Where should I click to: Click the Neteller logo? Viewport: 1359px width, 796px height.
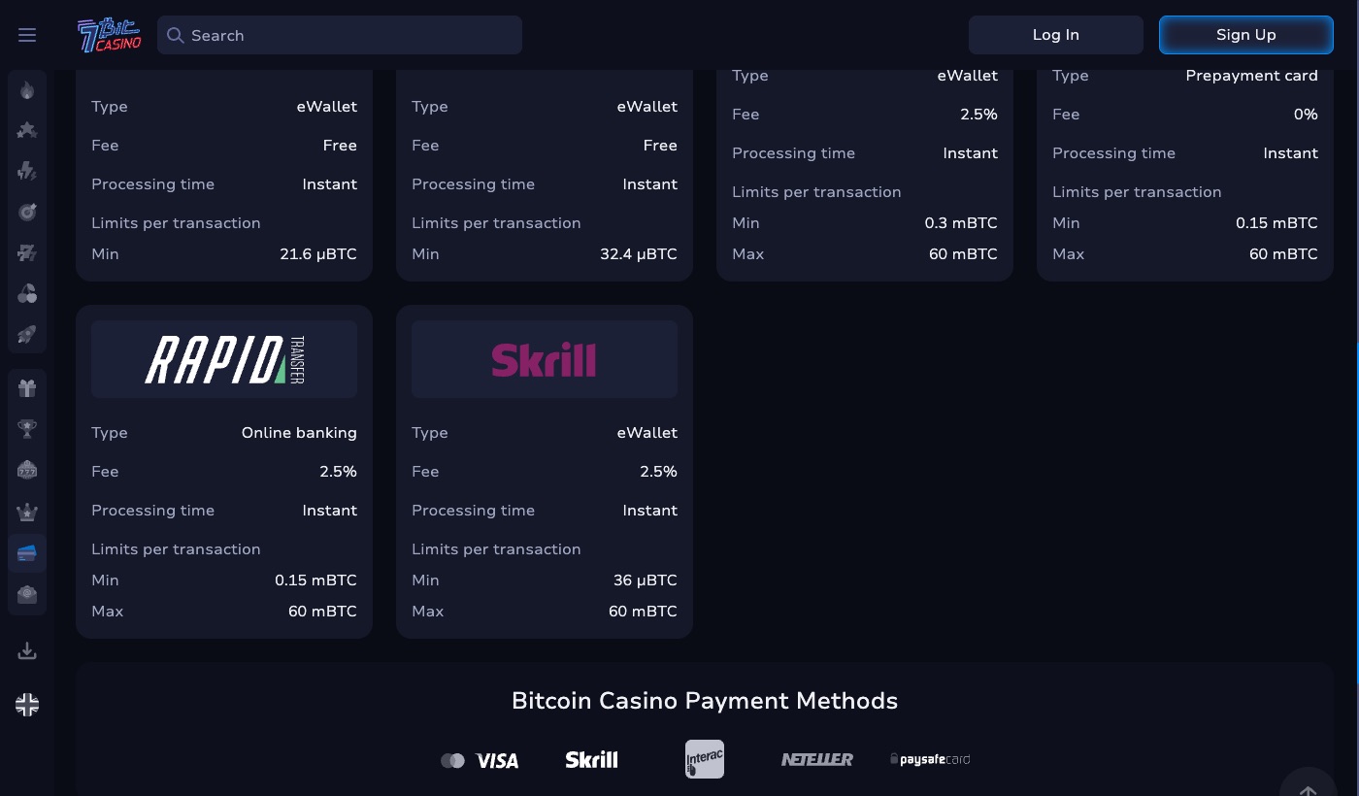point(816,759)
